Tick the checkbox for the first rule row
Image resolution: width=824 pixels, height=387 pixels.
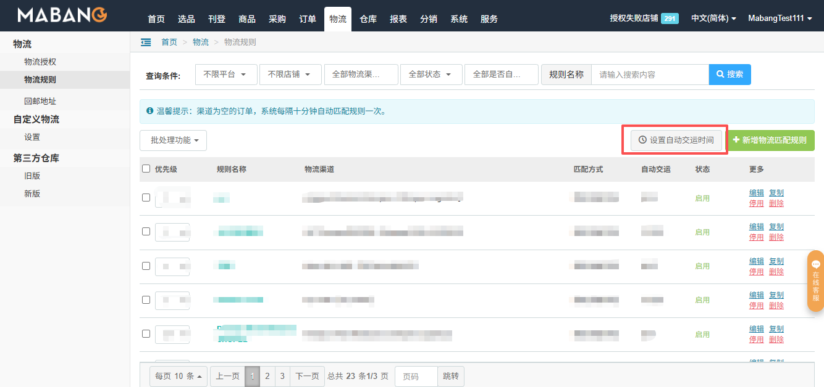tap(146, 198)
